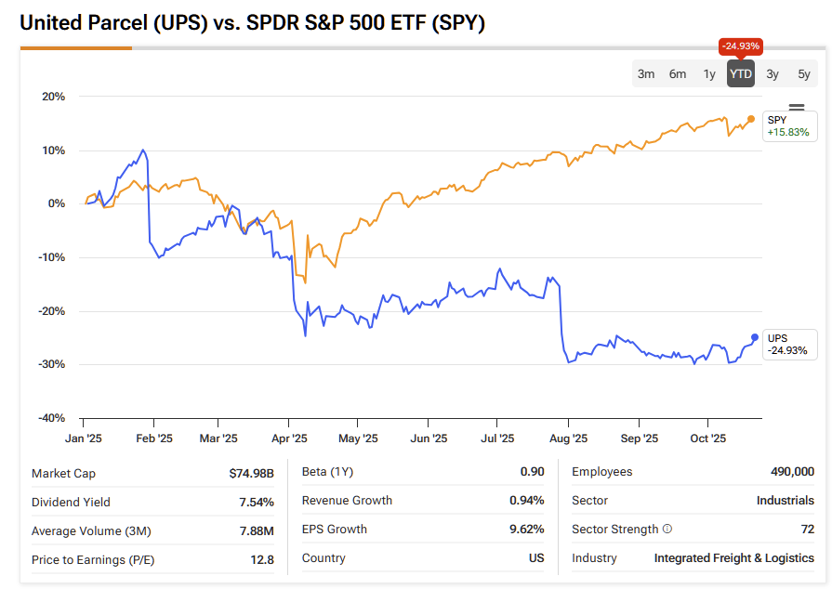Click the SPY +15.83% series label

(x=788, y=126)
